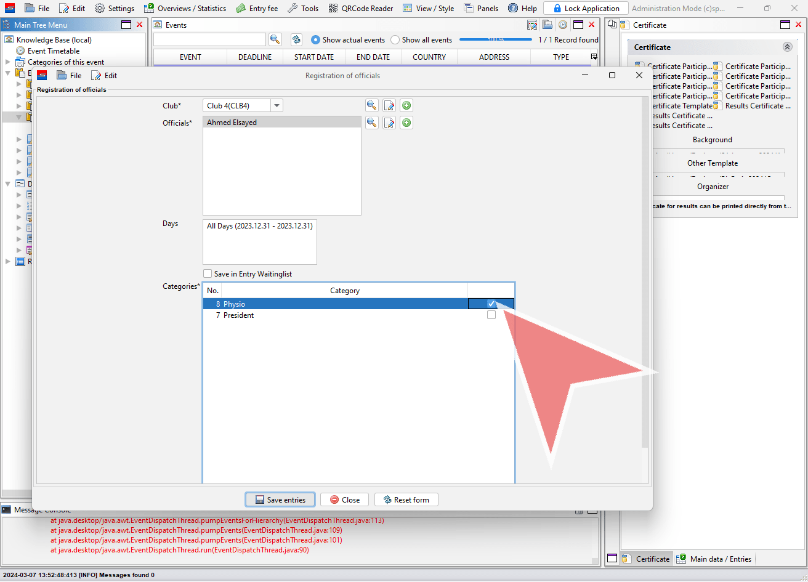This screenshot has width=808, height=582.
Task: Collapse the Certificate section with its double chevron
Action: pyautogui.click(x=787, y=47)
